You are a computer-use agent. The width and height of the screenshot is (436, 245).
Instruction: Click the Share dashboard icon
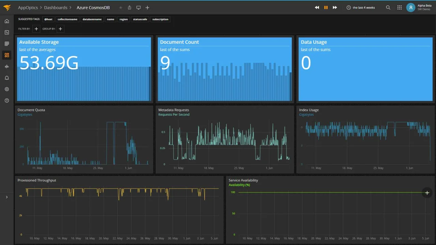click(129, 7)
